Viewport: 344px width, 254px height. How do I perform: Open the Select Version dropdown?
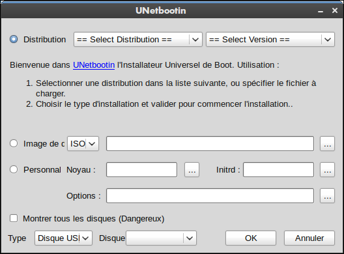click(270, 40)
